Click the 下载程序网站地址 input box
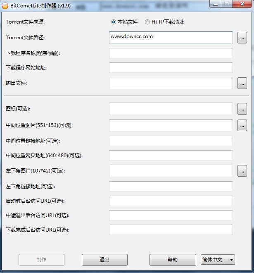Image resolution: width=254 pixels, height=273 pixels. [x=171, y=68]
